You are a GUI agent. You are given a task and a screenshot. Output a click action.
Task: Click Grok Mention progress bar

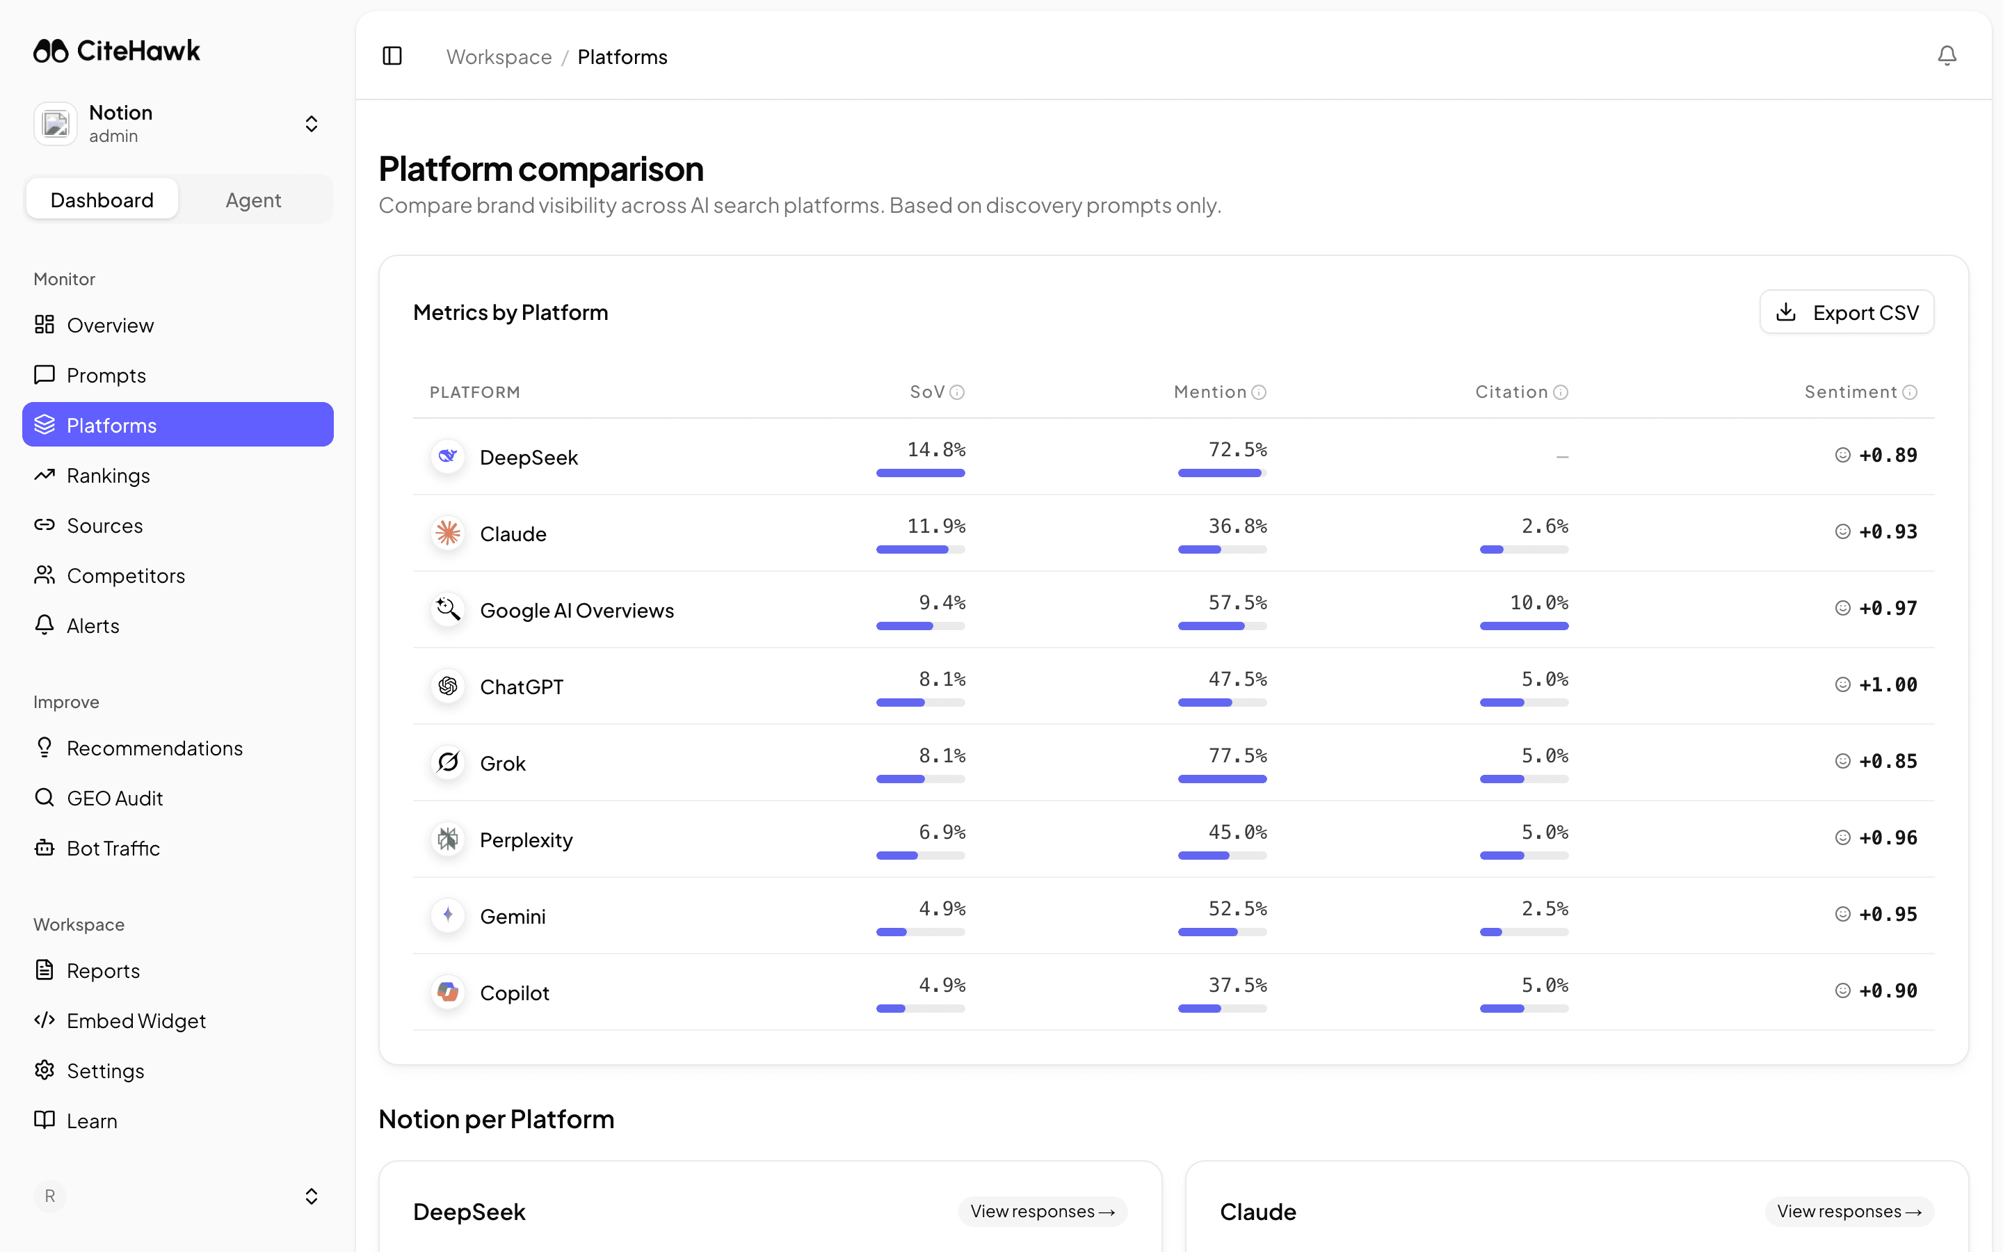point(1223,779)
